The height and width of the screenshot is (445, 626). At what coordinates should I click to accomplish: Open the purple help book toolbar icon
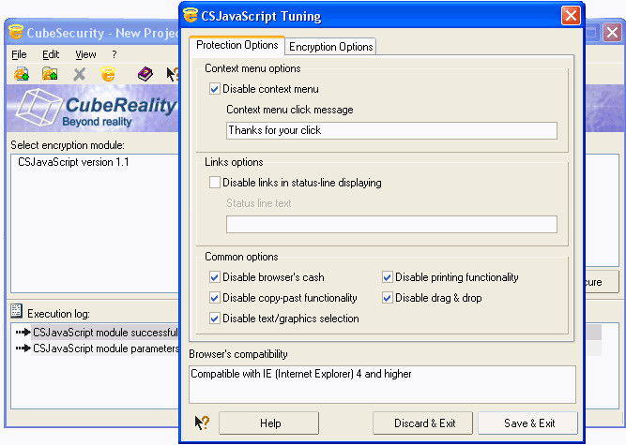145,74
